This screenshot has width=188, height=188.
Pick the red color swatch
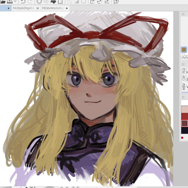tap(185, 116)
